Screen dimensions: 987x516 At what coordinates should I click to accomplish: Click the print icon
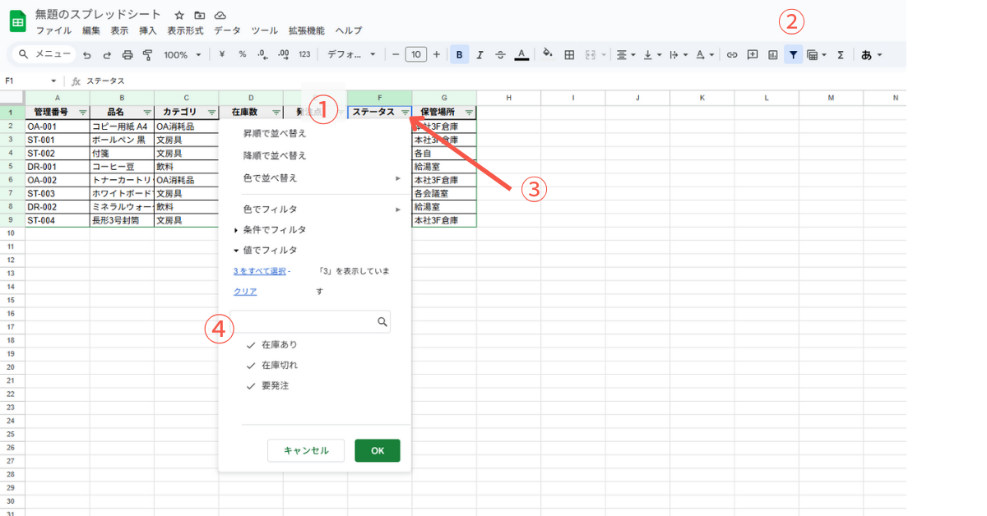pyautogui.click(x=127, y=55)
